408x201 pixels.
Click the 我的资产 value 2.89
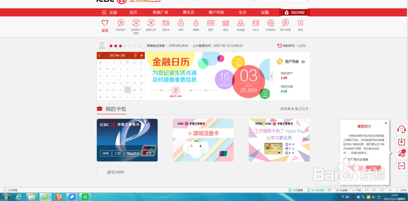pos(284,78)
